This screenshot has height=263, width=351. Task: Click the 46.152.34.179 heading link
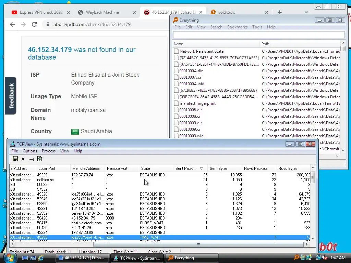click(x=50, y=50)
